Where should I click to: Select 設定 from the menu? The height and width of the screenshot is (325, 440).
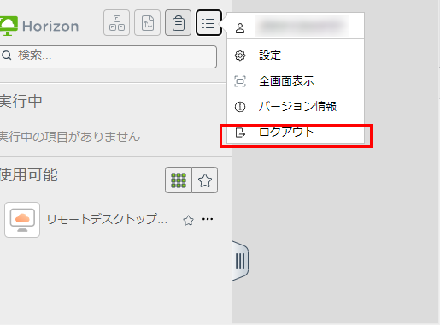coord(296,56)
